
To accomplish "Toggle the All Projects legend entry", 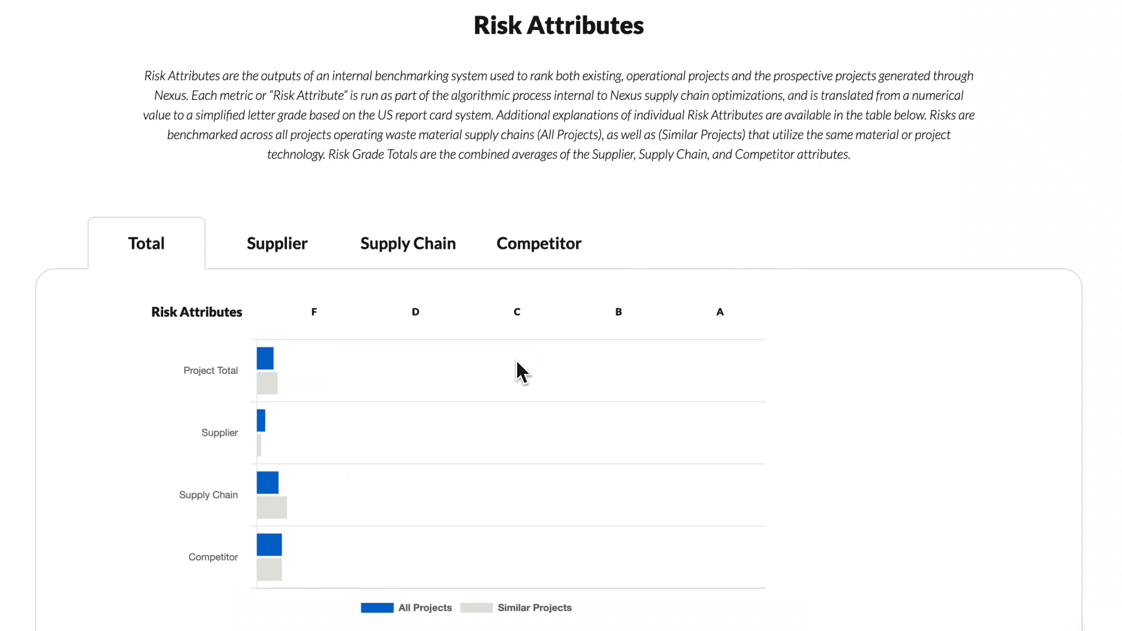I will click(x=425, y=608).
